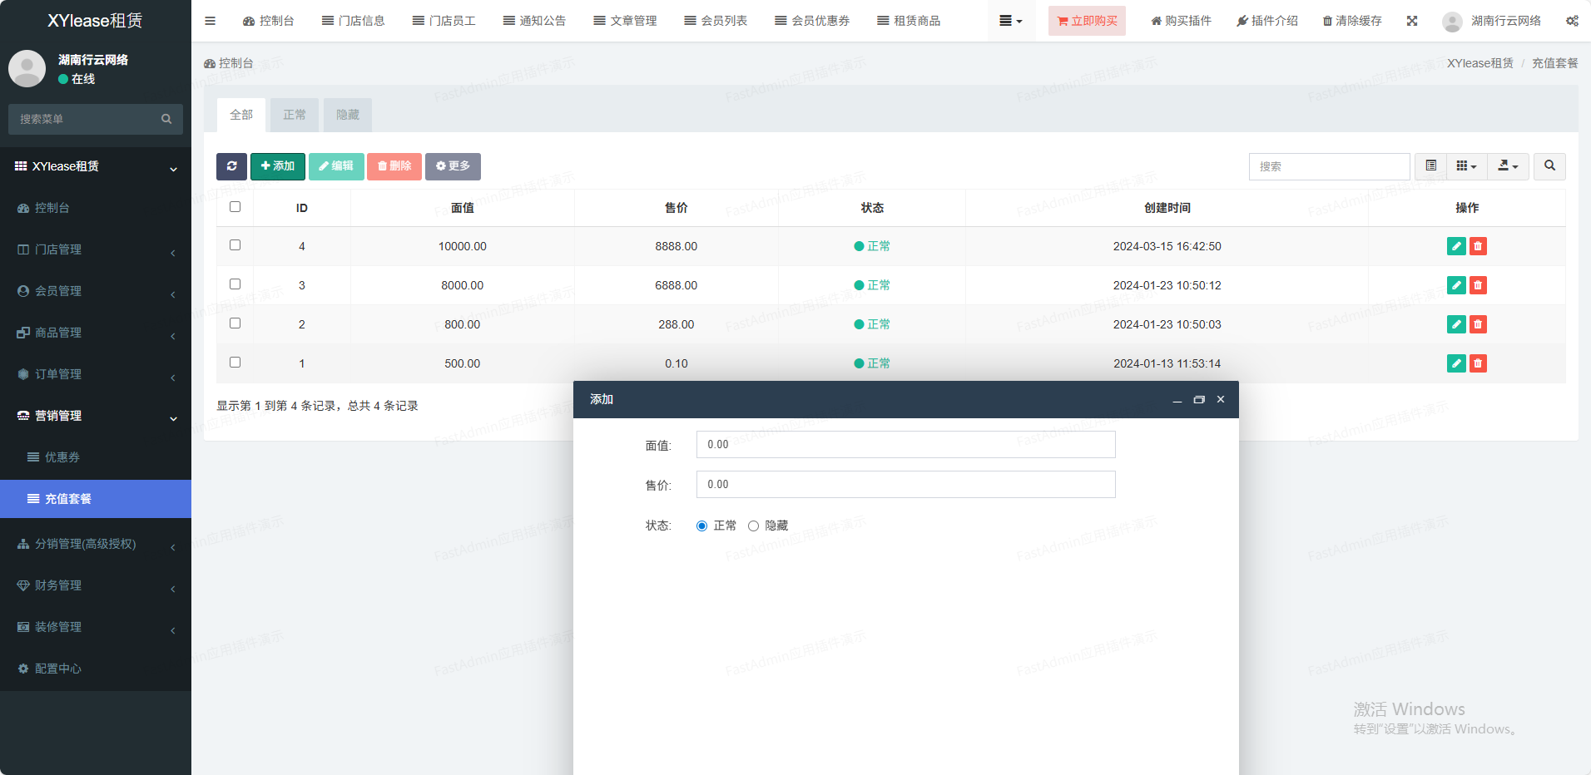Click the green 添加 button
Image resolution: width=1591 pixels, height=775 pixels.
coord(278,166)
